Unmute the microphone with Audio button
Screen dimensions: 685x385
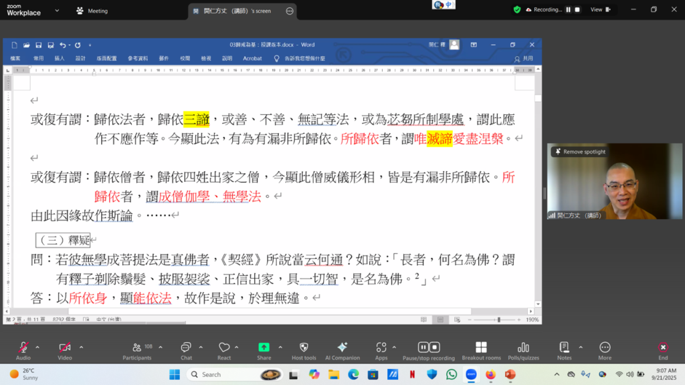pyautogui.click(x=23, y=348)
